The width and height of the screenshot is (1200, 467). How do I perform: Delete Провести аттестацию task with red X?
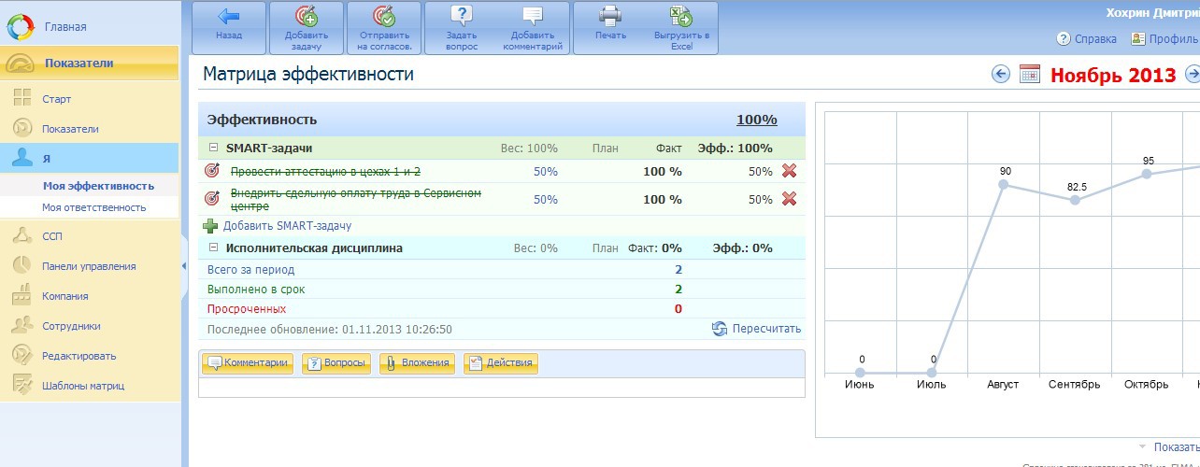pyautogui.click(x=789, y=171)
